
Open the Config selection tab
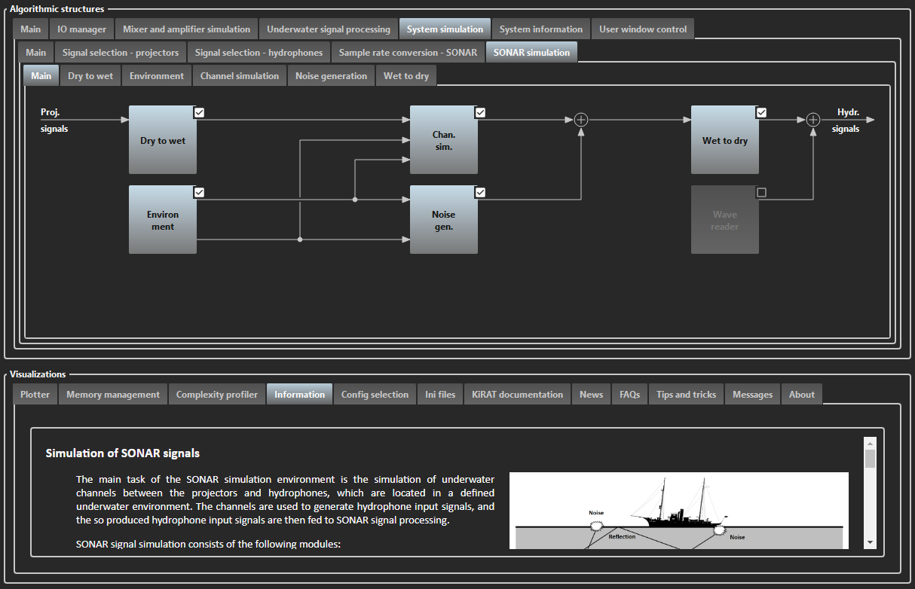[x=375, y=395]
